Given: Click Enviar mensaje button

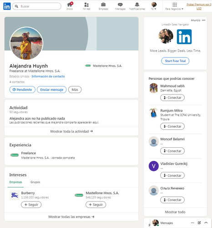Looking at the screenshot, I should point(52,89).
